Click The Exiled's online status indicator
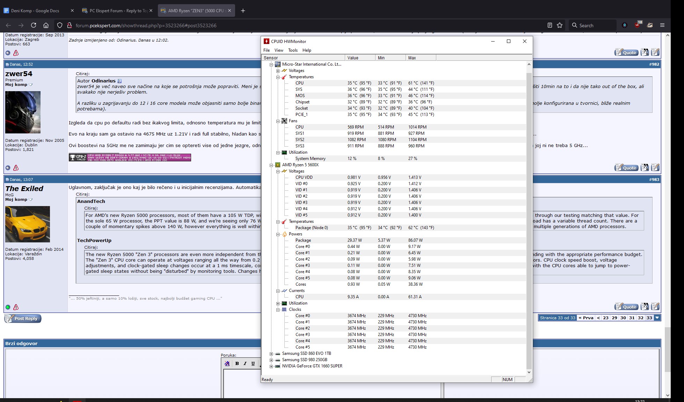 8,307
